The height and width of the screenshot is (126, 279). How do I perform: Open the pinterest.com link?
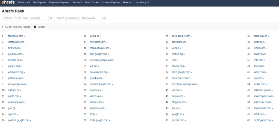pos(15,78)
